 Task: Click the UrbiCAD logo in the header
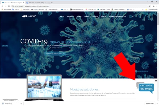point(29,16)
